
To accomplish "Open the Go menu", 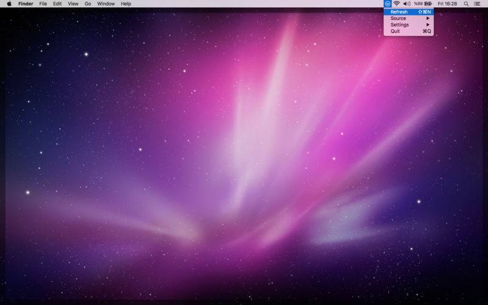I will (x=88, y=4).
